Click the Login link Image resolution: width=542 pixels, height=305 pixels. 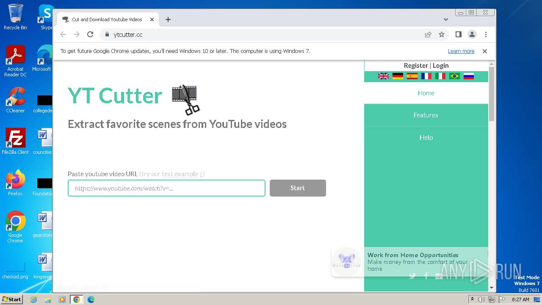(x=440, y=66)
